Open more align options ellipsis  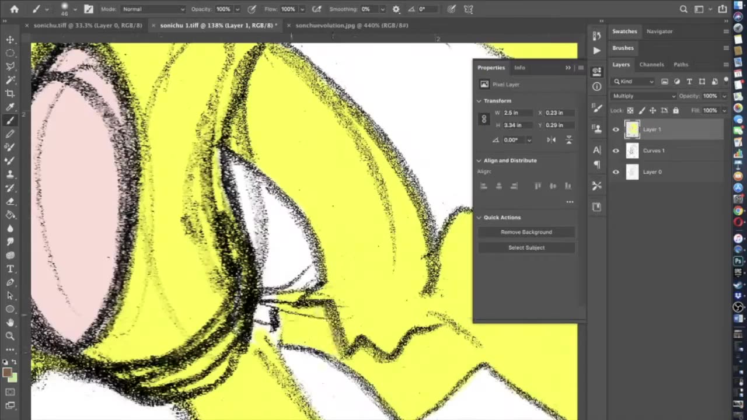click(570, 202)
